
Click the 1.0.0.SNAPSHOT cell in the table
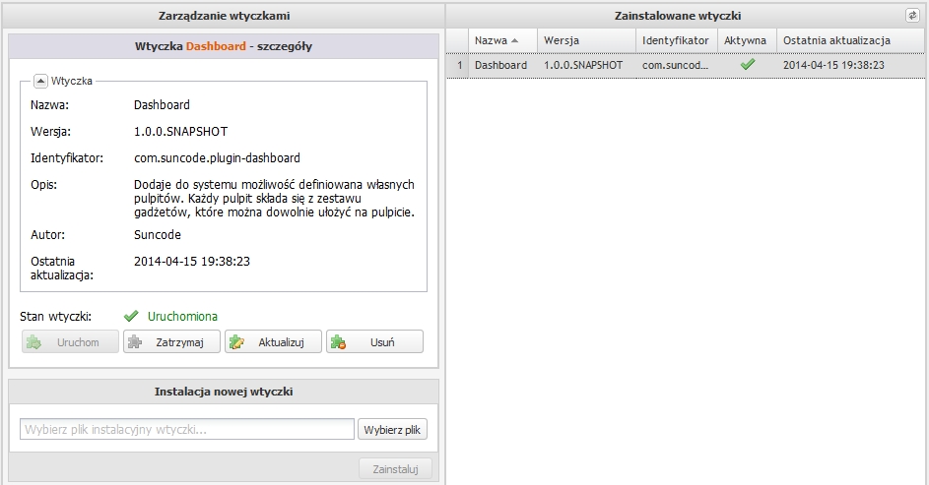586,65
